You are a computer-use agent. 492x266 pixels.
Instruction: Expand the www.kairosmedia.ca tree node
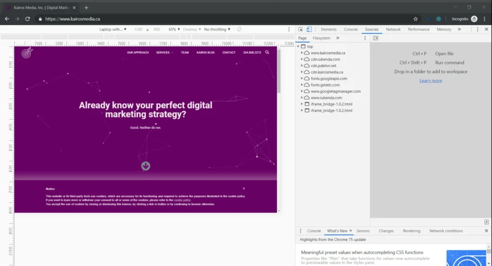tap(302, 53)
